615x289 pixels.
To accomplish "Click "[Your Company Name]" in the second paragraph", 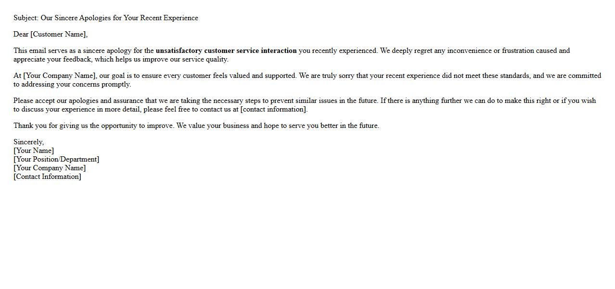I will click(x=60, y=75).
